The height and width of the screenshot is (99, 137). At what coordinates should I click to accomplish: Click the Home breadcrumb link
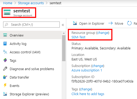pos(8,3)
